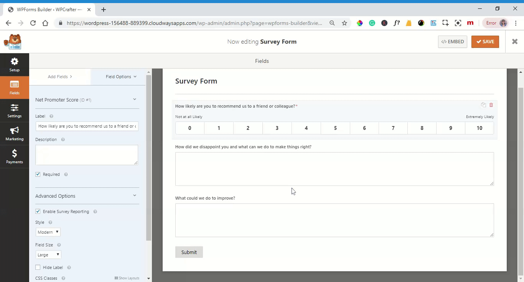Select score 10 on NPS scale
Screen dimensions: 524x282
point(480,128)
